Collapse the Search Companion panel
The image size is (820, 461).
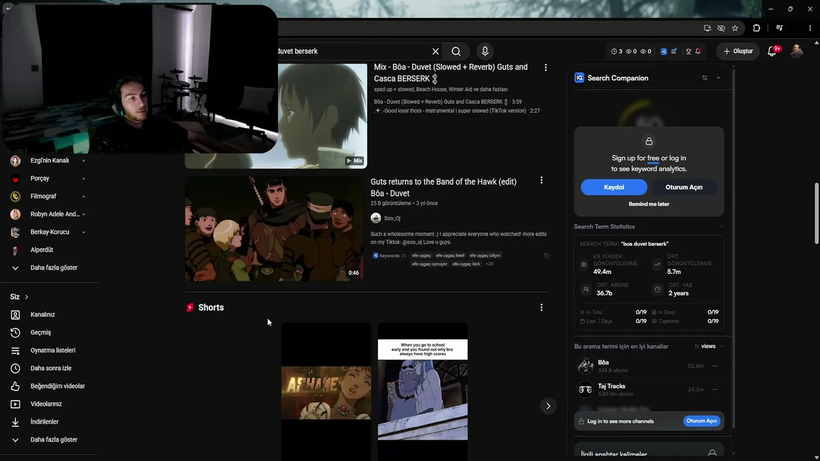pyautogui.click(x=718, y=78)
